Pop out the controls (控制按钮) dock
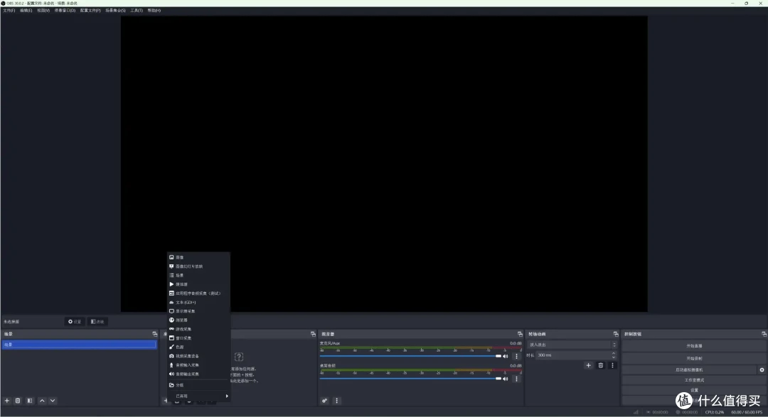Image resolution: width=768 pixels, height=417 pixels. [x=764, y=335]
